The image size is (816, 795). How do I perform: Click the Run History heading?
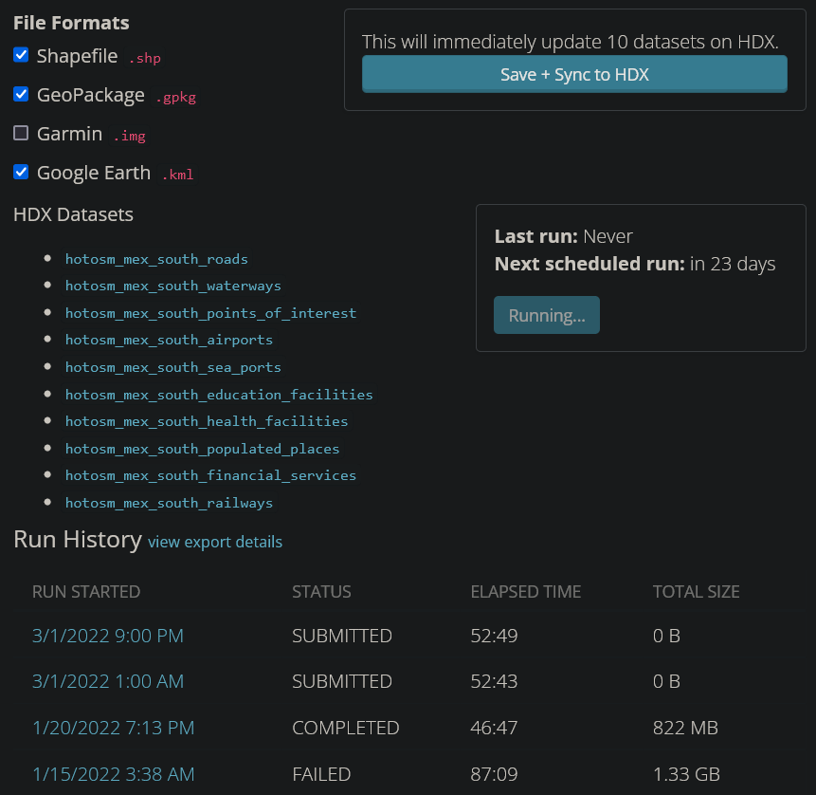(x=78, y=539)
